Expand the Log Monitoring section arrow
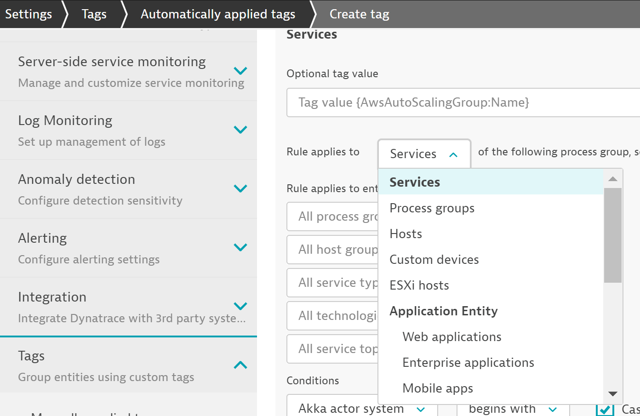The width and height of the screenshot is (640, 416). pos(240,130)
